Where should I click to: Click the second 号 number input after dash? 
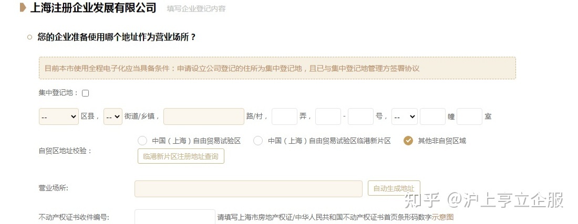click(x=360, y=116)
